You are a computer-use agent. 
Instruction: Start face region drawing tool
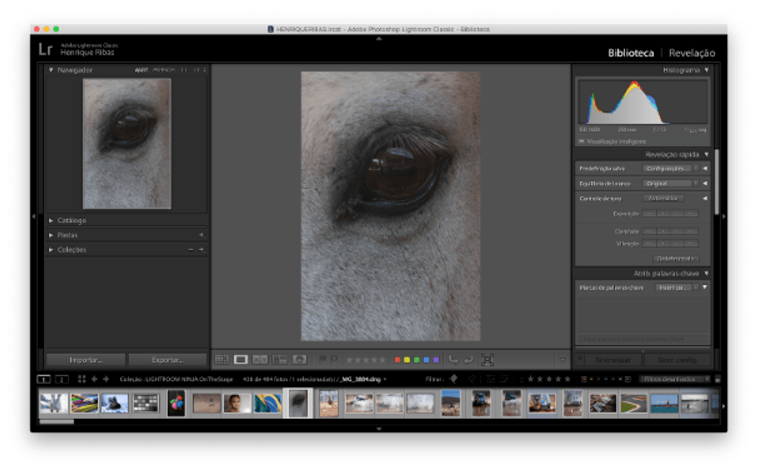[x=487, y=359]
